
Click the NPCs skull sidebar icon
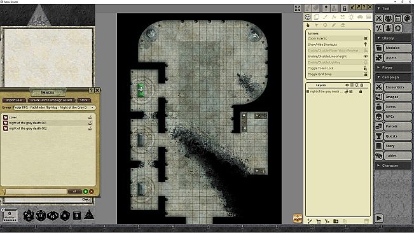pos(379,117)
